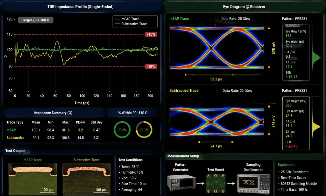Viewport: 326px width, 196px height.
Task: Click the Measurement Setup section header
Action: coord(183,156)
